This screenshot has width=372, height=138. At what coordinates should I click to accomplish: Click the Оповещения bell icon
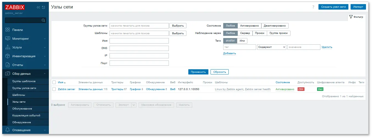8,130
